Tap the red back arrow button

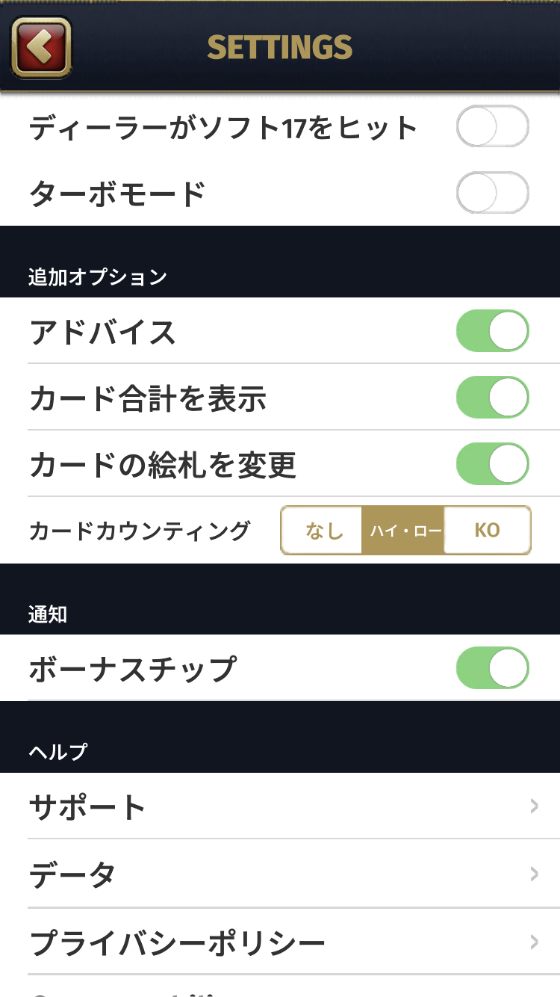[42, 48]
